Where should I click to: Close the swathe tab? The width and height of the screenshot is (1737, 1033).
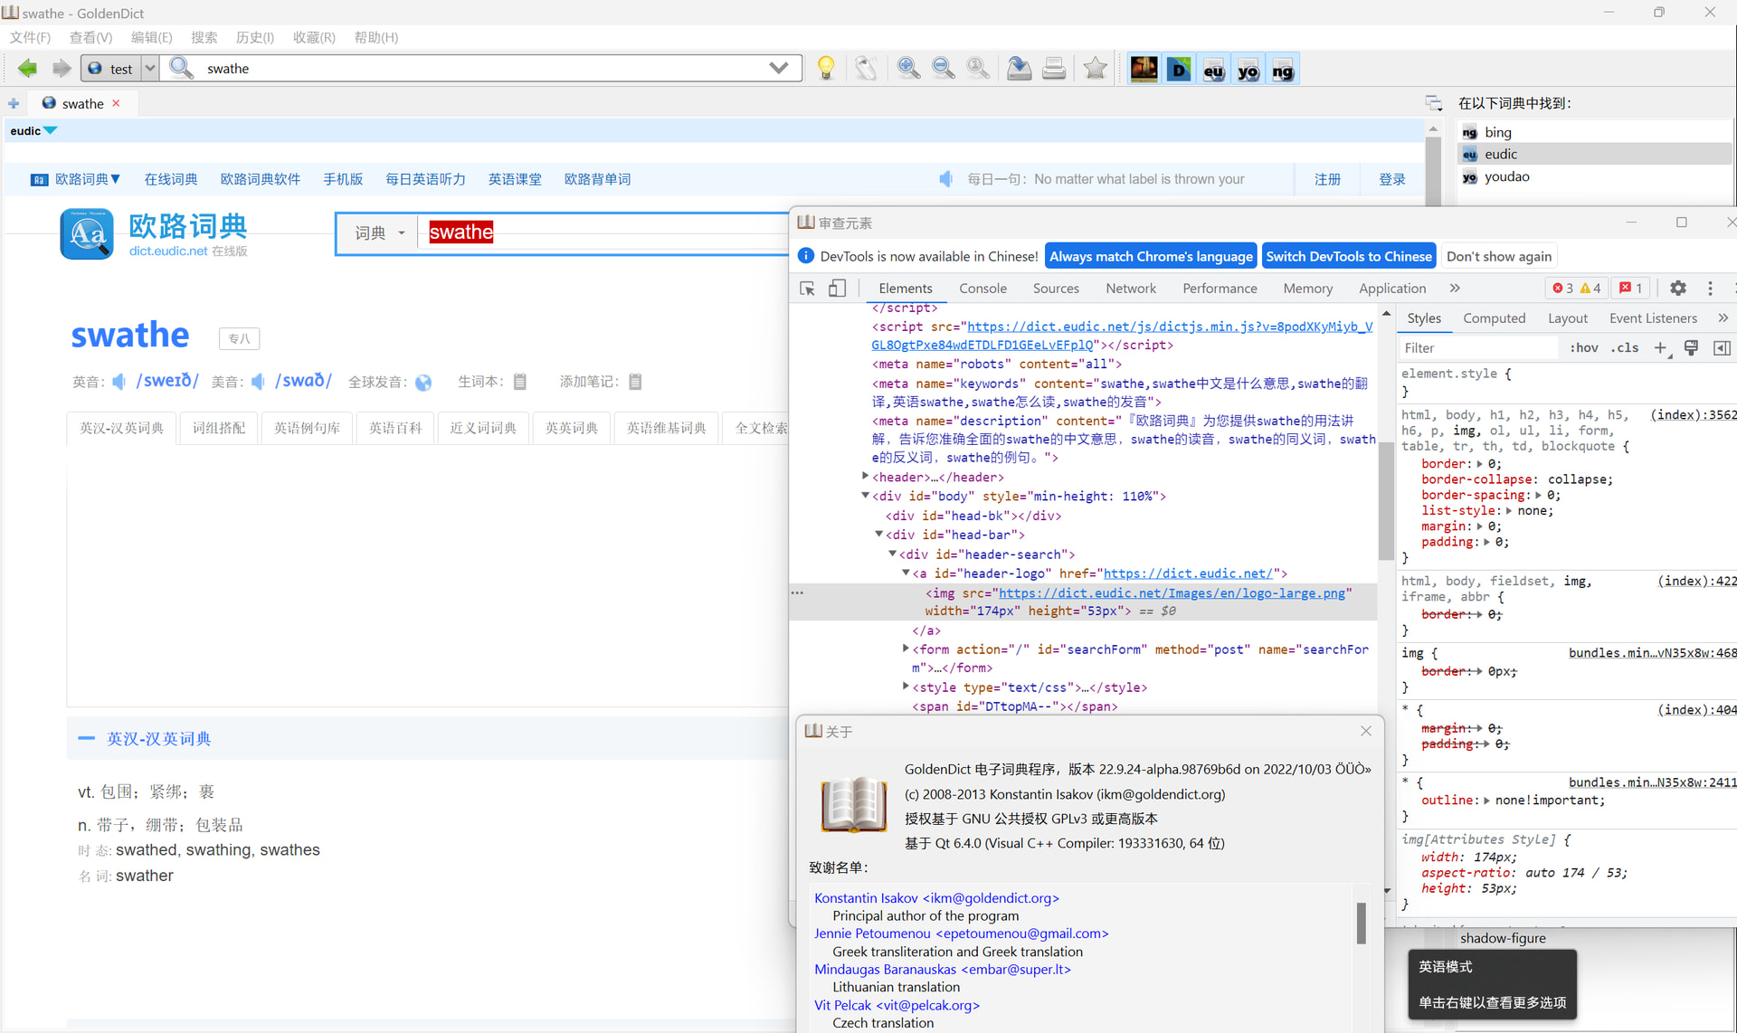[116, 103]
